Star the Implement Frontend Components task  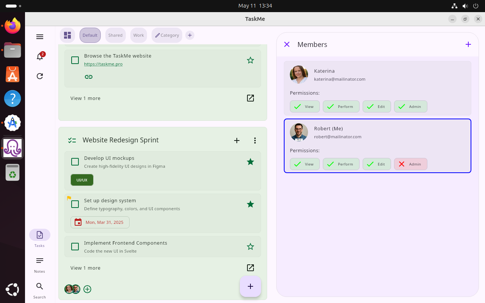click(x=250, y=247)
